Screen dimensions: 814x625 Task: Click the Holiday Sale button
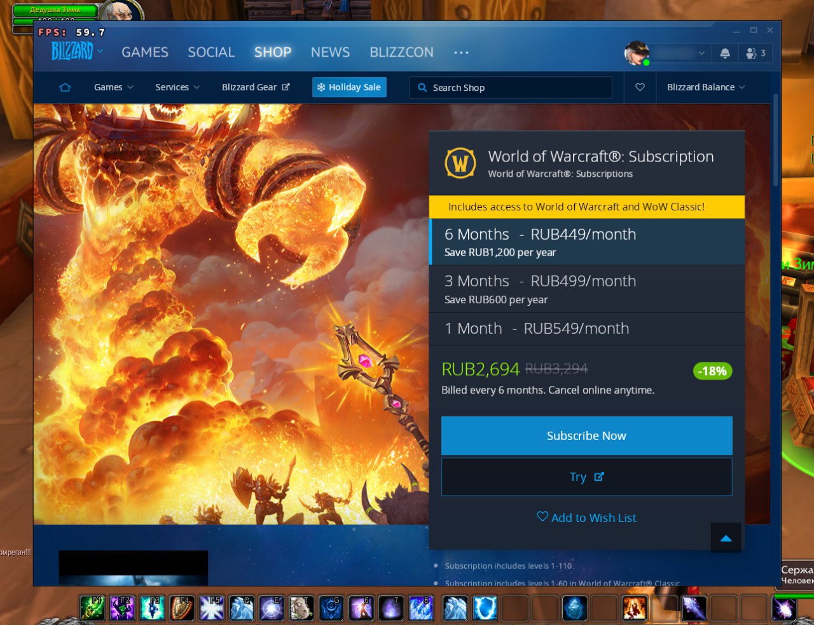tap(349, 87)
